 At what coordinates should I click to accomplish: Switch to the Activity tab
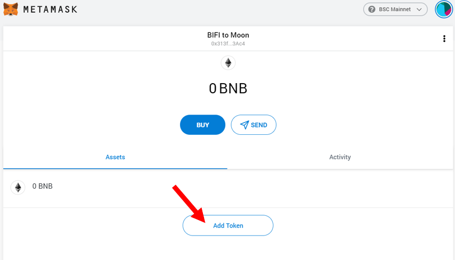click(x=340, y=157)
